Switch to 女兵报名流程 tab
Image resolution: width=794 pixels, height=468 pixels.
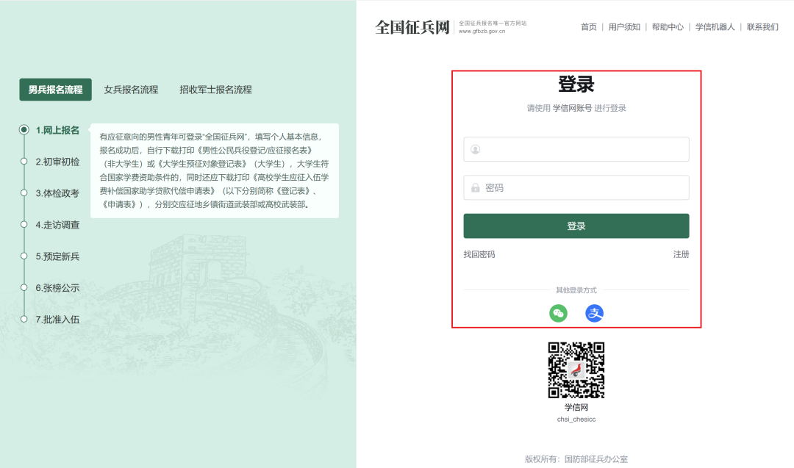pyautogui.click(x=131, y=90)
